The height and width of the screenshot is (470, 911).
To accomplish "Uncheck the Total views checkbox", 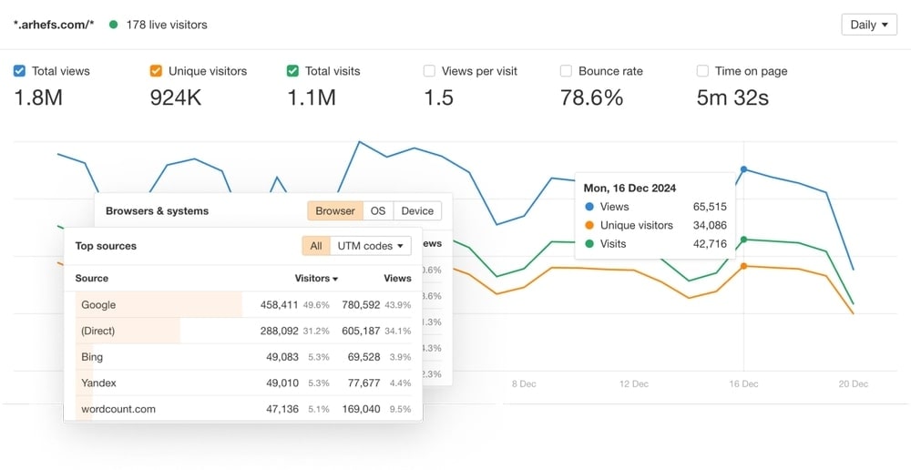I will (19, 71).
